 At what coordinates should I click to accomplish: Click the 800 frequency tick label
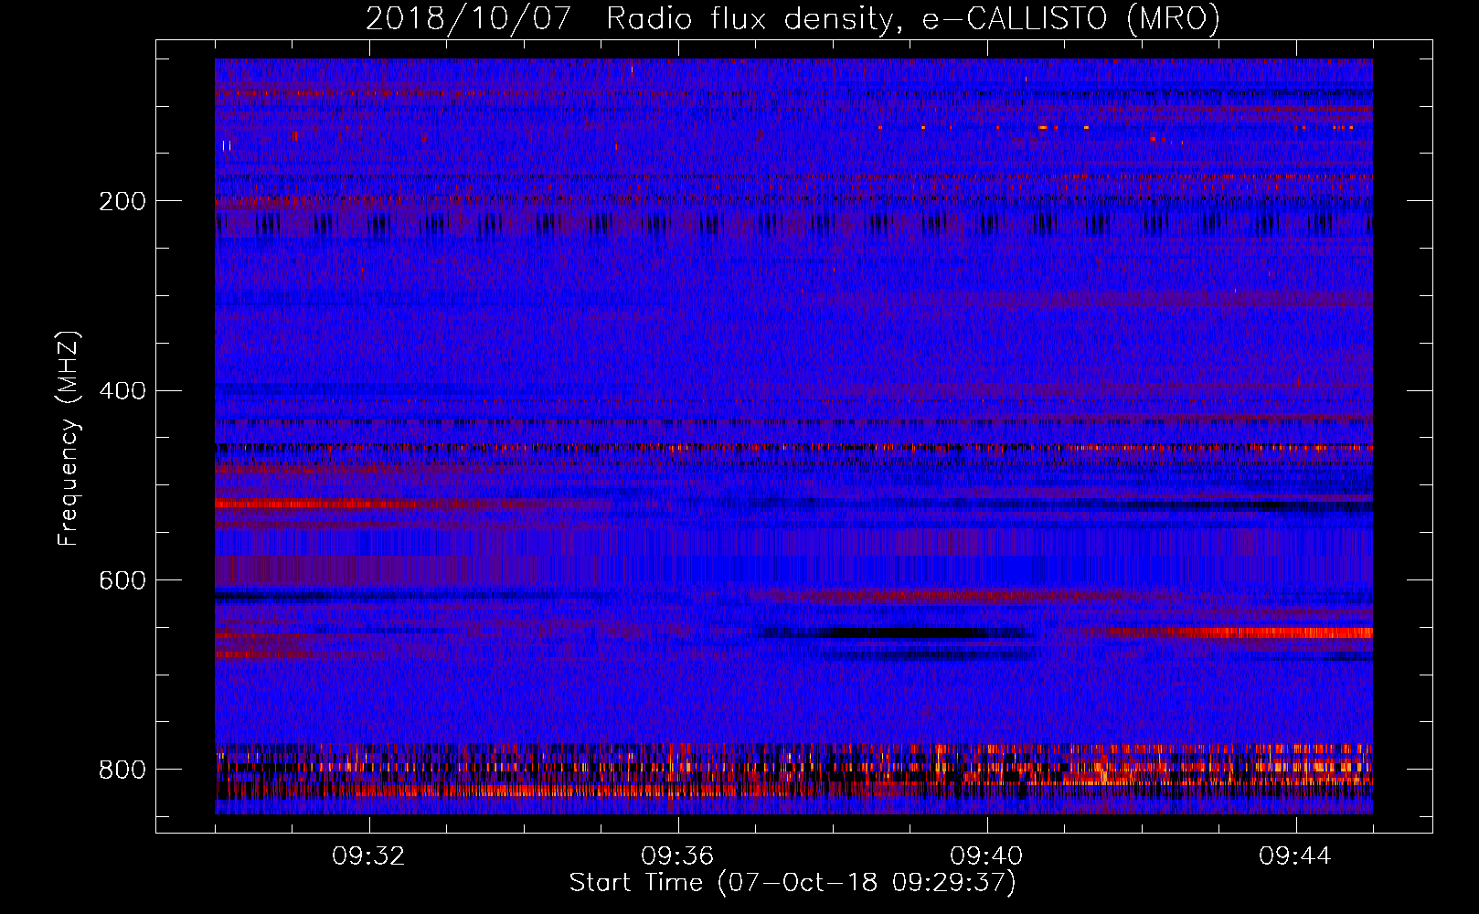pos(122,770)
